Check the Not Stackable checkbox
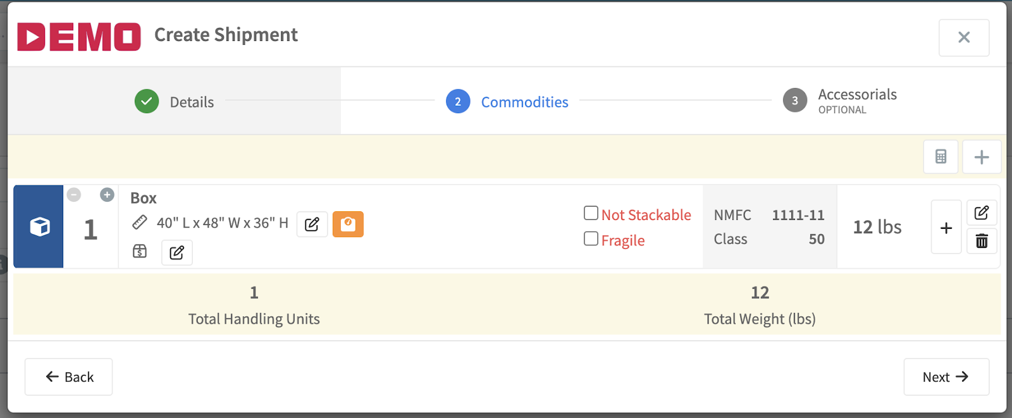 pos(591,213)
